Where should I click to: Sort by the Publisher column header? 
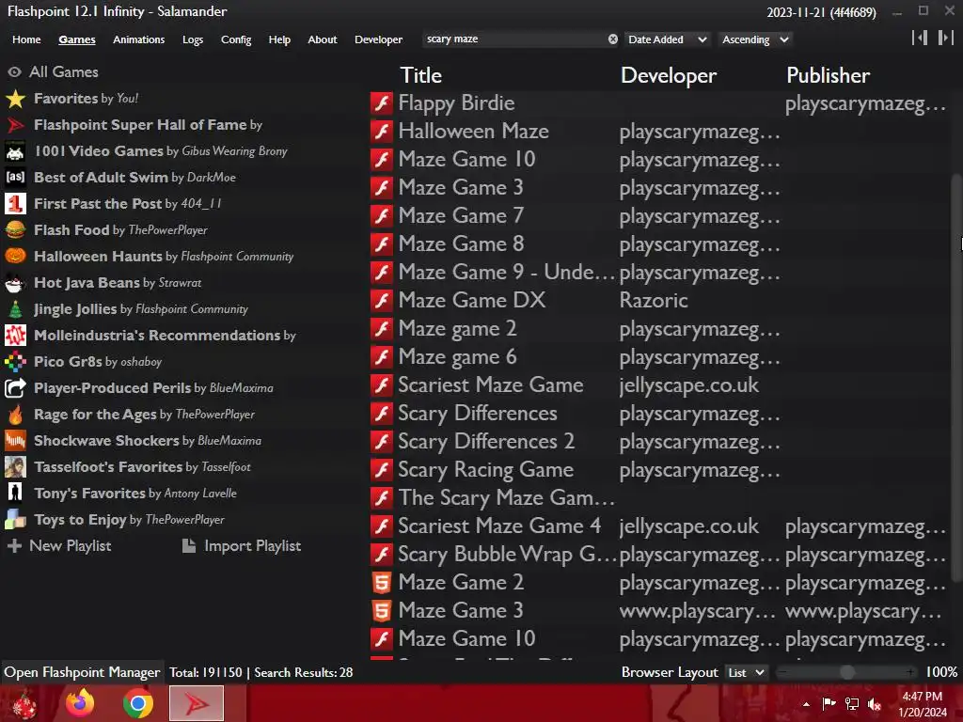pos(828,75)
